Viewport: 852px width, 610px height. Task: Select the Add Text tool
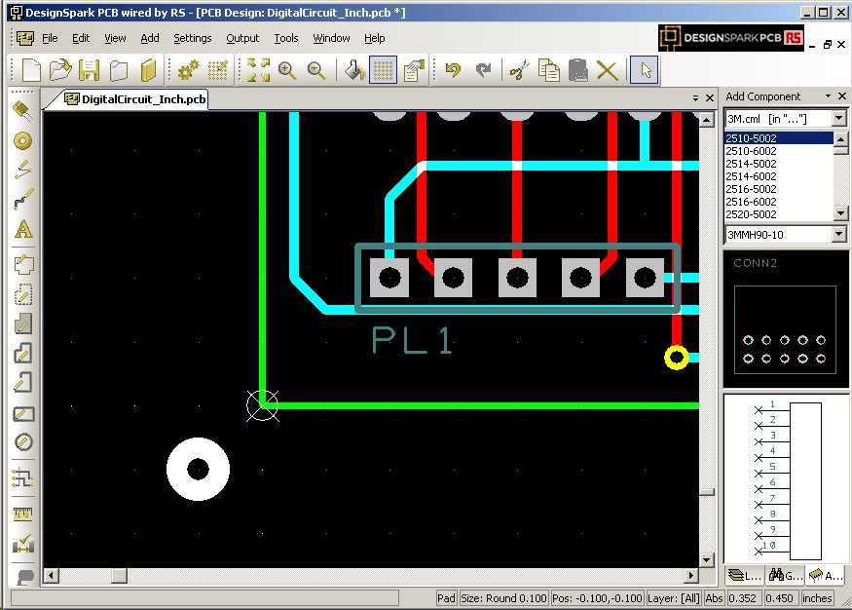point(24,231)
